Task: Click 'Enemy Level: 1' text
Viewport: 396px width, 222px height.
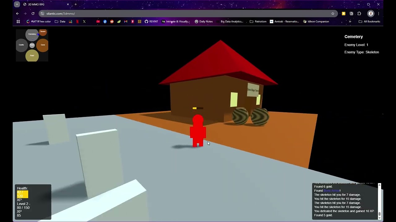Action: pos(356,45)
